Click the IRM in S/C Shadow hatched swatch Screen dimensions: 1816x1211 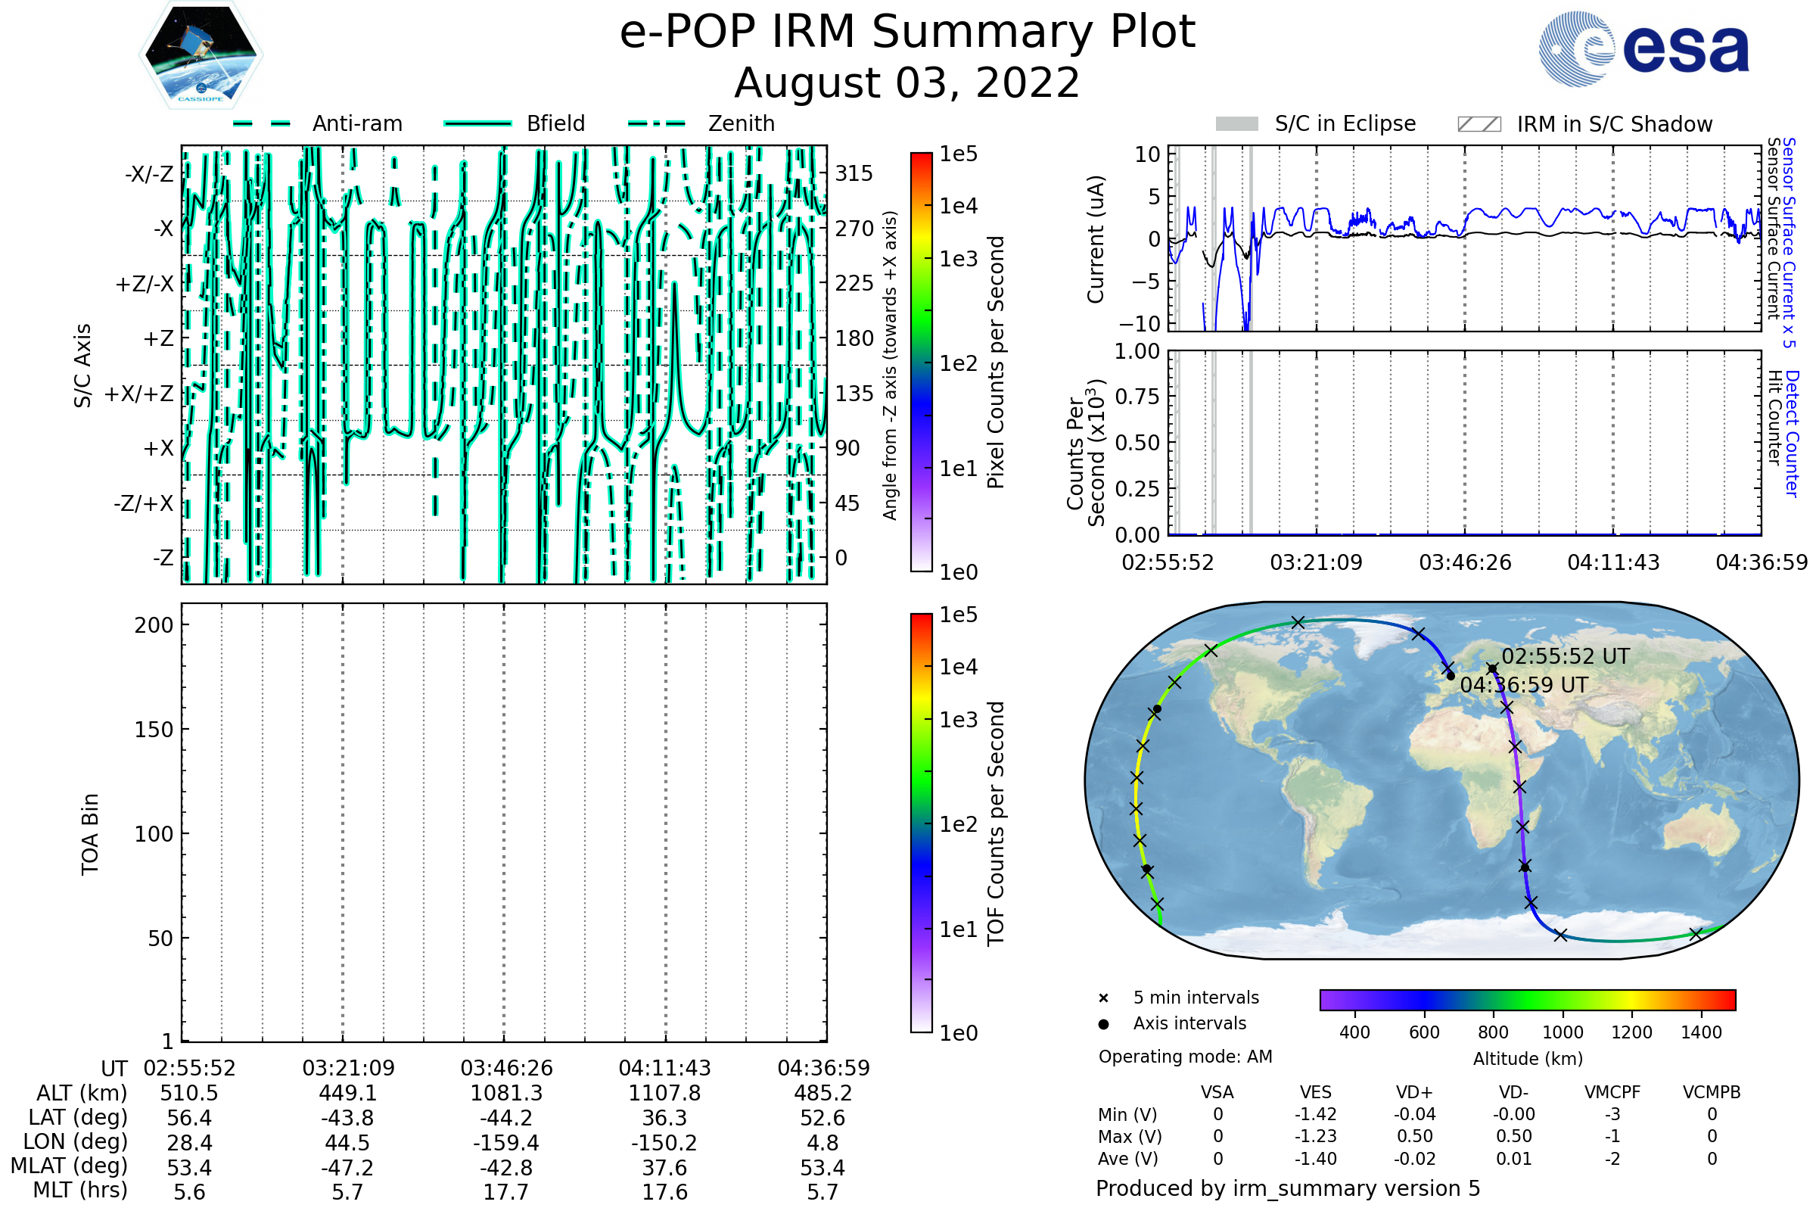(1479, 124)
